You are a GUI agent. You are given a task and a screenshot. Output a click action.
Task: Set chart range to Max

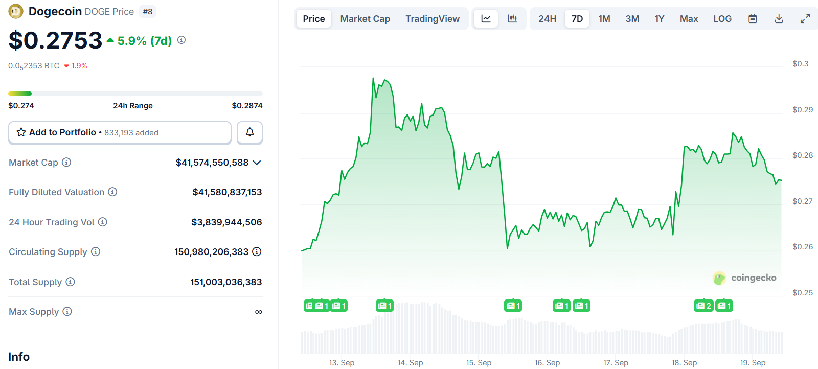[x=689, y=19]
